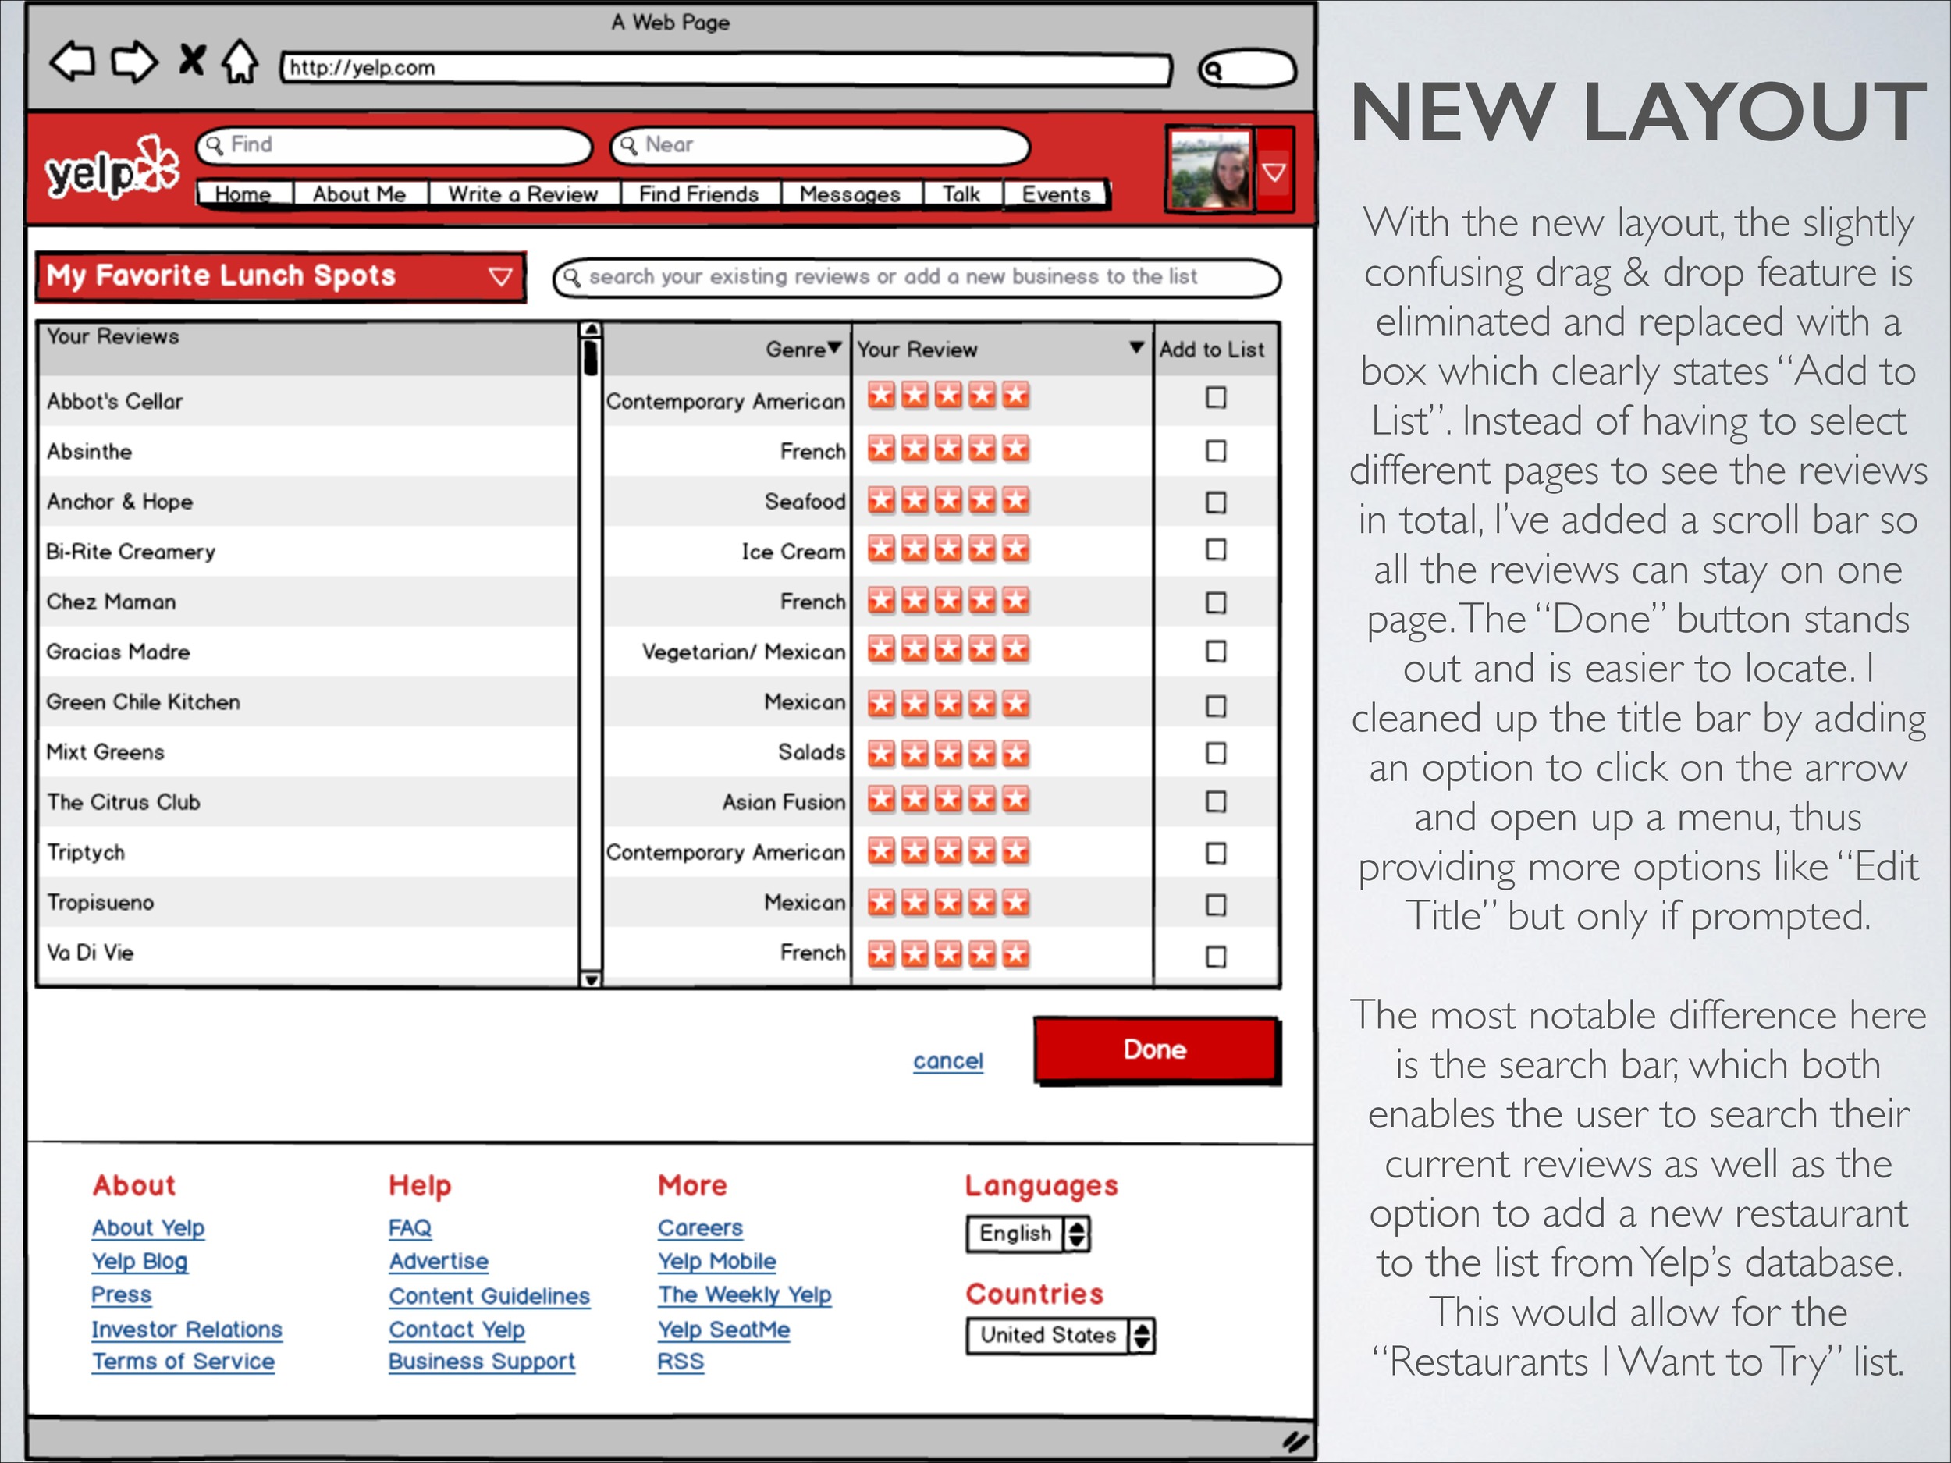Click the Find search field

point(393,145)
